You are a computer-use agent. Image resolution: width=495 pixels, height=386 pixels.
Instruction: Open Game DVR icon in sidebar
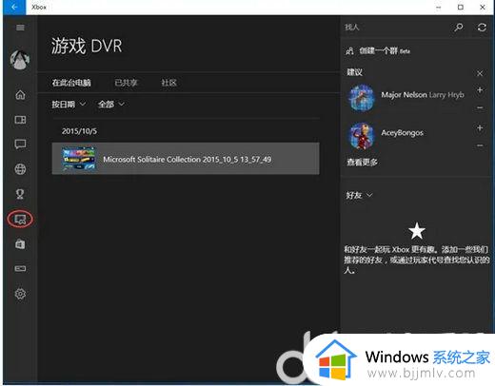click(x=20, y=219)
